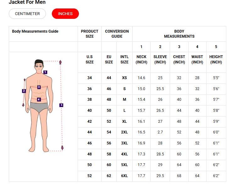237x184 pixels.
Task: Click U.S size 34 row cell
Action: click(90, 78)
